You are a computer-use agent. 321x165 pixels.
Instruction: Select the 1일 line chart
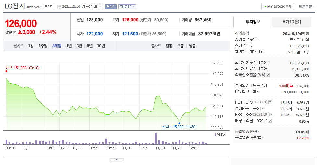click(31, 46)
